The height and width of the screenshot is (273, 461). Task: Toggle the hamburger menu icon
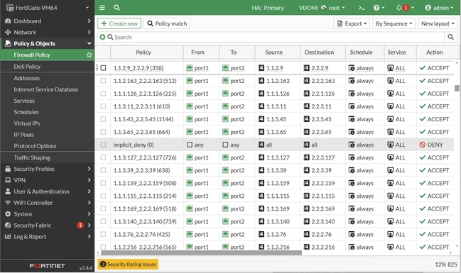tap(102, 8)
